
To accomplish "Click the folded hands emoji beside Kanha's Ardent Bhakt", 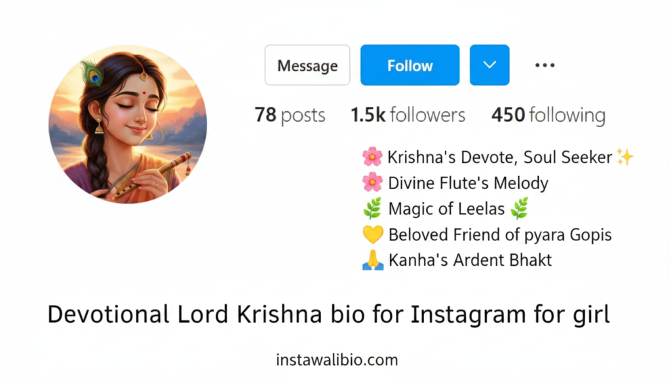I will point(374,260).
